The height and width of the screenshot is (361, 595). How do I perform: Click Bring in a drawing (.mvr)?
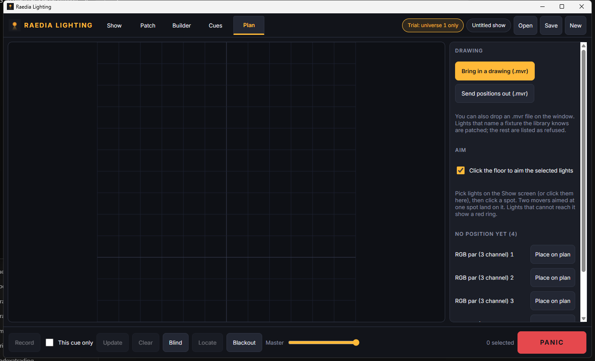click(x=495, y=71)
